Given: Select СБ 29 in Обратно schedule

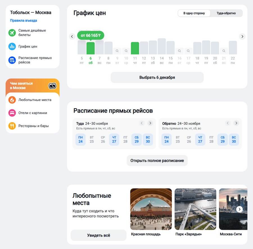Looking at the screenshot, I should 223,140.
